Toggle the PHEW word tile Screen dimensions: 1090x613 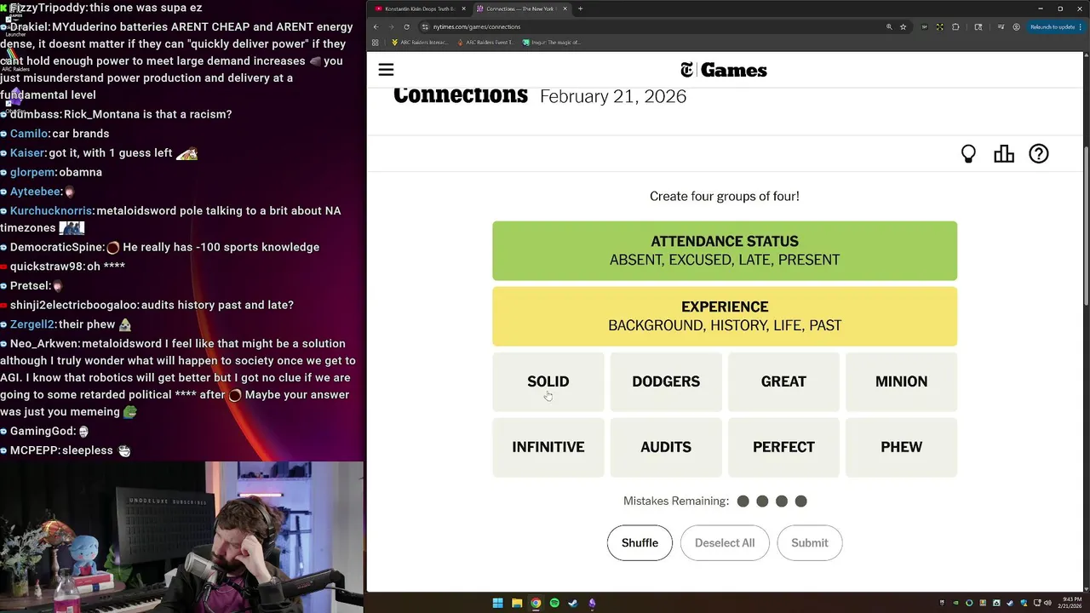pos(901,447)
